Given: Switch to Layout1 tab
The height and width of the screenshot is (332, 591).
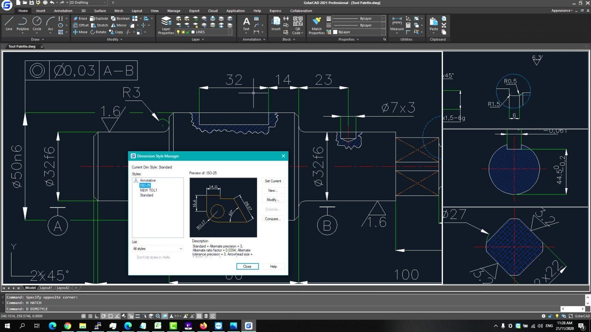Looking at the screenshot, I should (46, 288).
